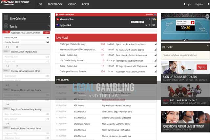
Task: Open Johanna Konta v Jelena Ostapenko pre-match
Action: pos(116,118)
